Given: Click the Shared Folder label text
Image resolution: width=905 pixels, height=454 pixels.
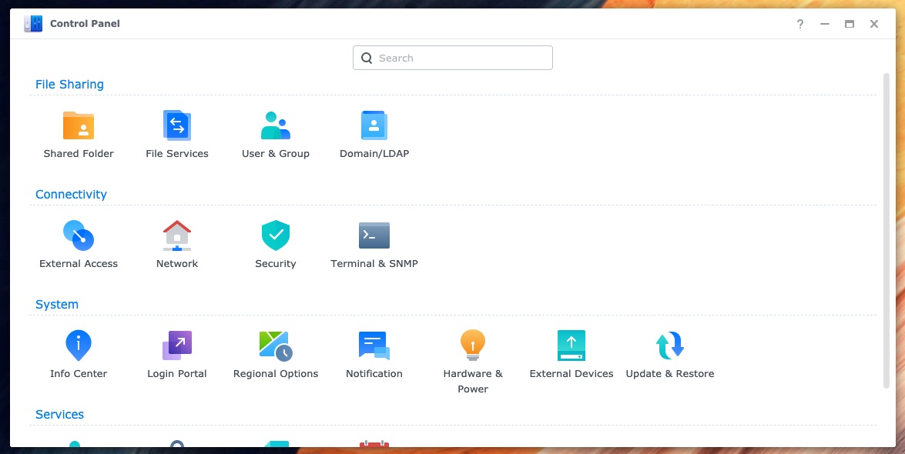Looking at the screenshot, I should click(x=79, y=153).
